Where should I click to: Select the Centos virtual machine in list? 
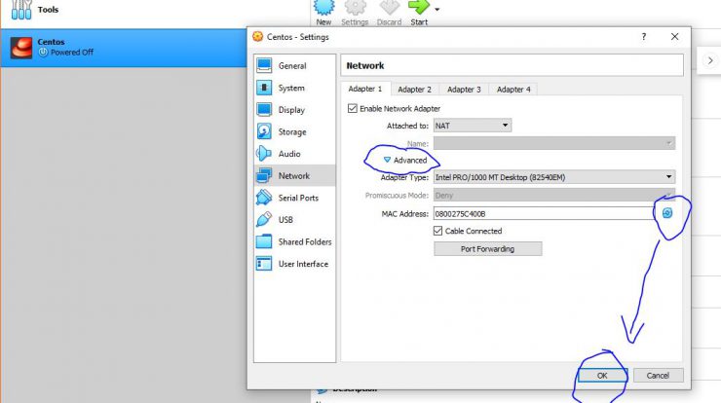tap(123, 48)
